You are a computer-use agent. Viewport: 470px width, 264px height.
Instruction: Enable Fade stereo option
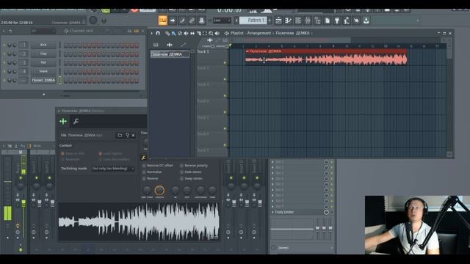tap(191, 172)
